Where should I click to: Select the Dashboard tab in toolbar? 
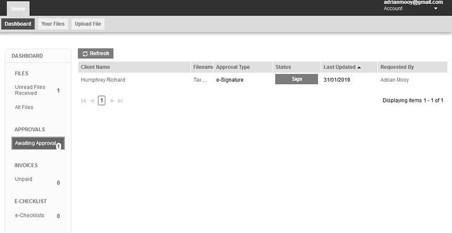pos(18,24)
